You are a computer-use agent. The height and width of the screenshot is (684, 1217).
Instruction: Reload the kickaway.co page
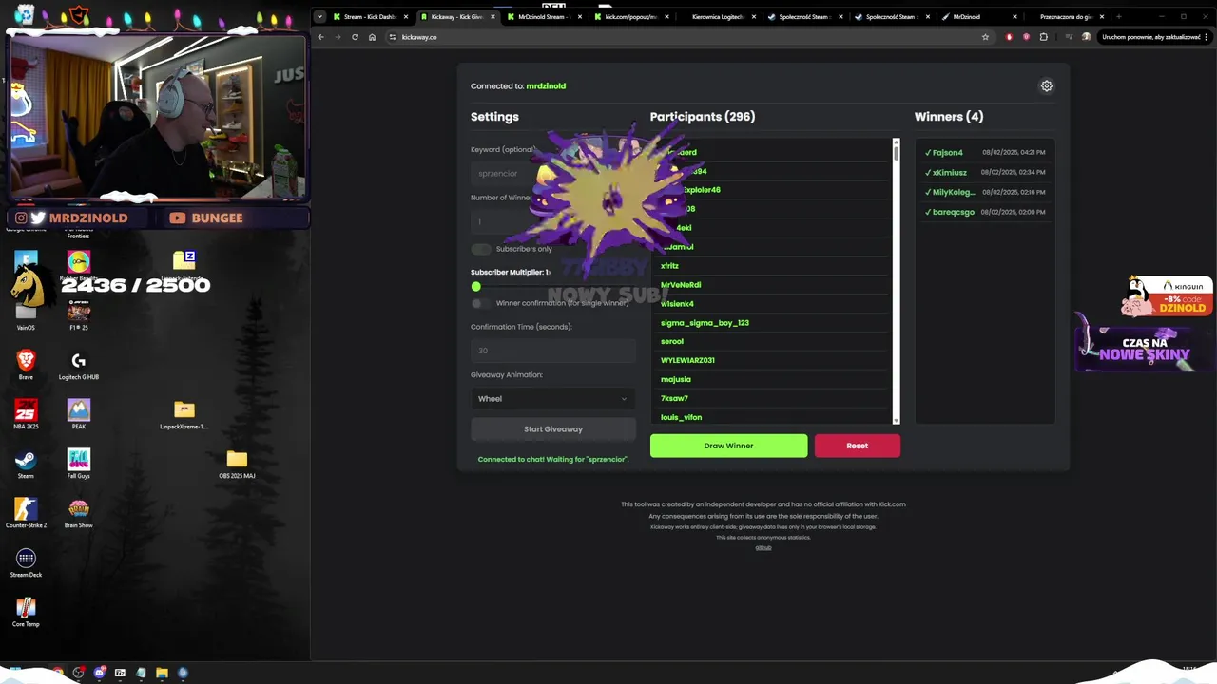tap(355, 37)
